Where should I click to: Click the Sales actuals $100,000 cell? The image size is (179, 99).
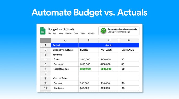pyautogui.click(x=109, y=59)
